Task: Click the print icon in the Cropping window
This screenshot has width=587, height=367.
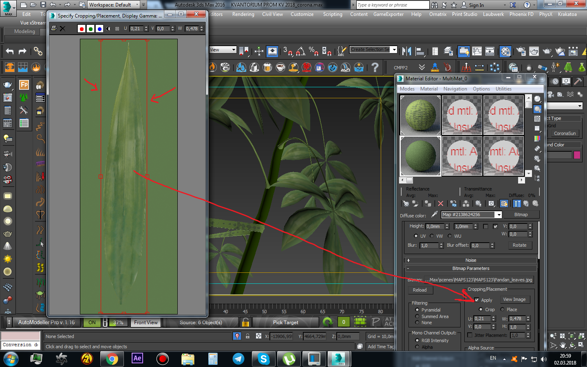Action: [54, 29]
